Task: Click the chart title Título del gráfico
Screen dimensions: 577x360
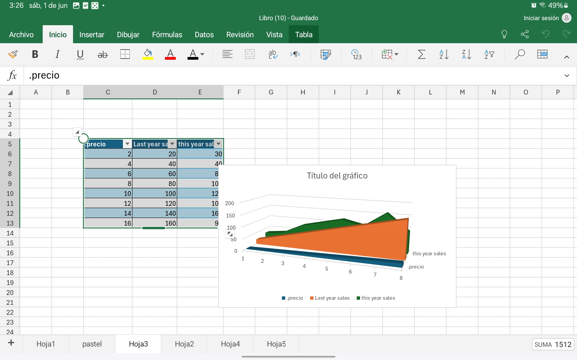Action: click(x=337, y=175)
